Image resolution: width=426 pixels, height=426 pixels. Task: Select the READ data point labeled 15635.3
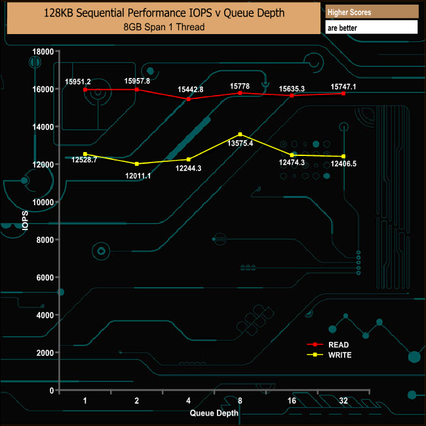tap(292, 96)
